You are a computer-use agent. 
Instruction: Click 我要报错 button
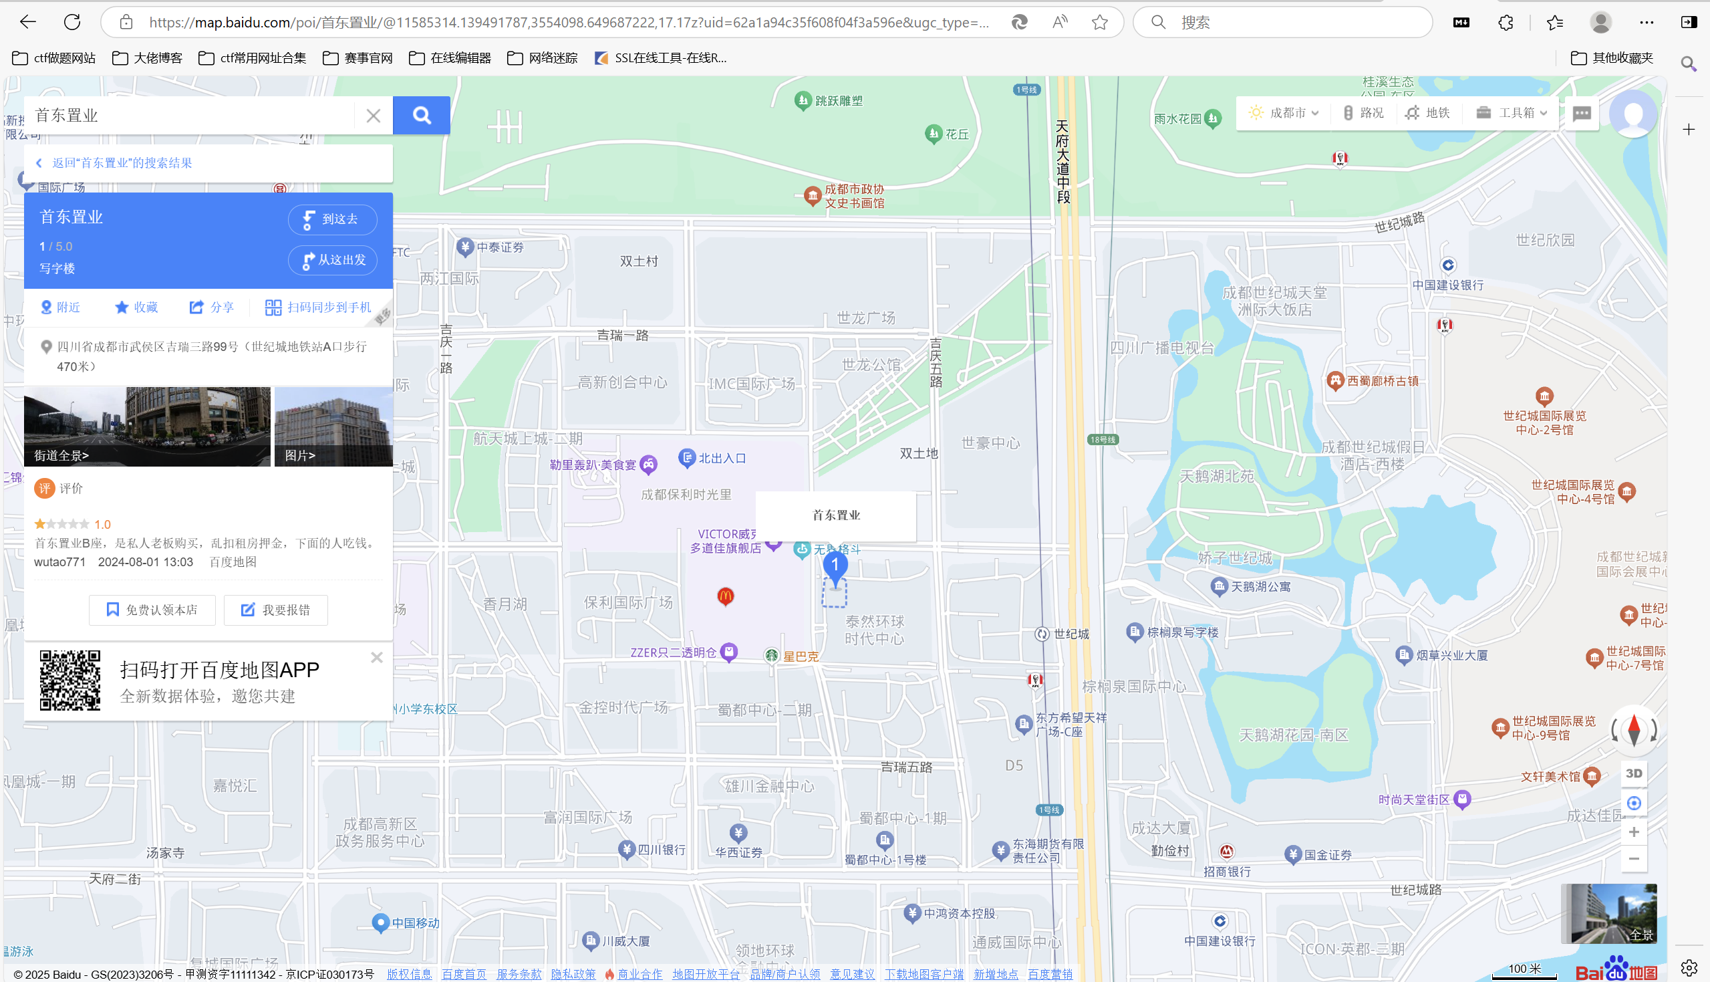click(x=276, y=610)
